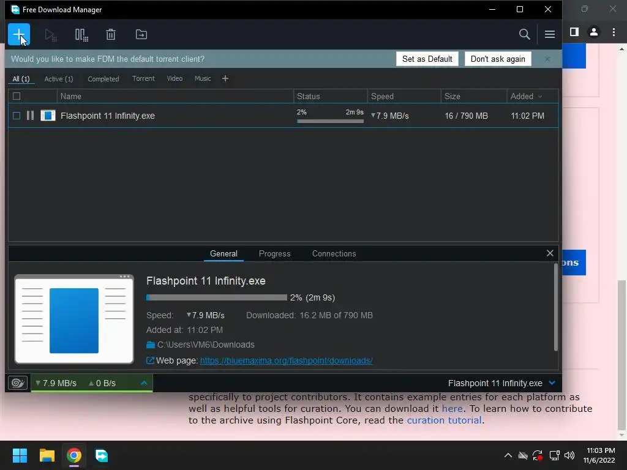The height and width of the screenshot is (470, 627).
Task: Click the download speed 7.9 MB/s in status bar
Action: [x=56, y=383]
